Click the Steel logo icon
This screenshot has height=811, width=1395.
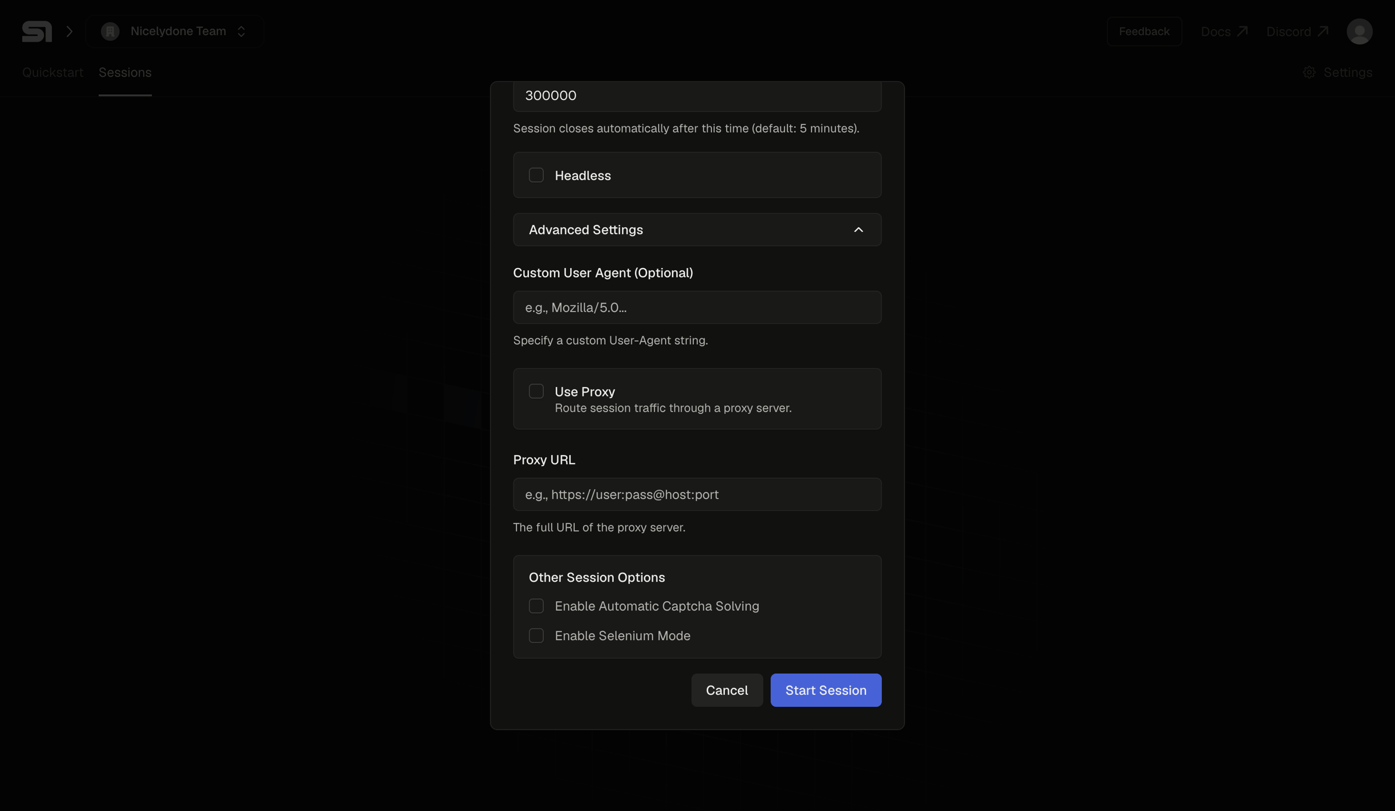pyautogui.click(x=37, y=31)
